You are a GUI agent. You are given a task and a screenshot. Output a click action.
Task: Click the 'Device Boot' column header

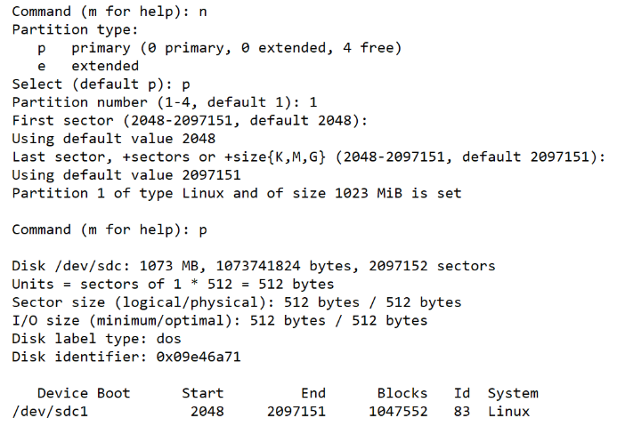(x=83, y=393)
